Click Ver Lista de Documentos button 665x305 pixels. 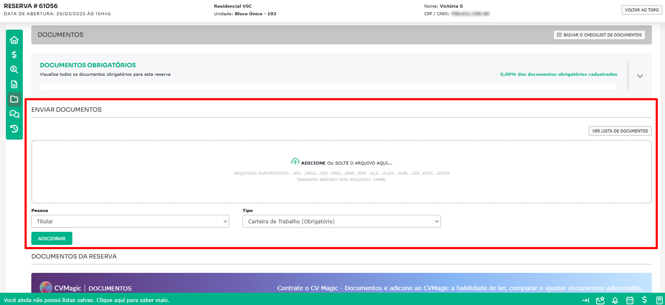click(x=620, y=131)
